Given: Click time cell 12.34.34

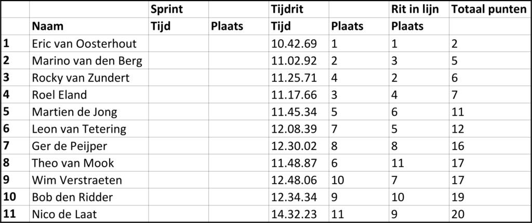Looking at the screenshot, I should (294, 197).
